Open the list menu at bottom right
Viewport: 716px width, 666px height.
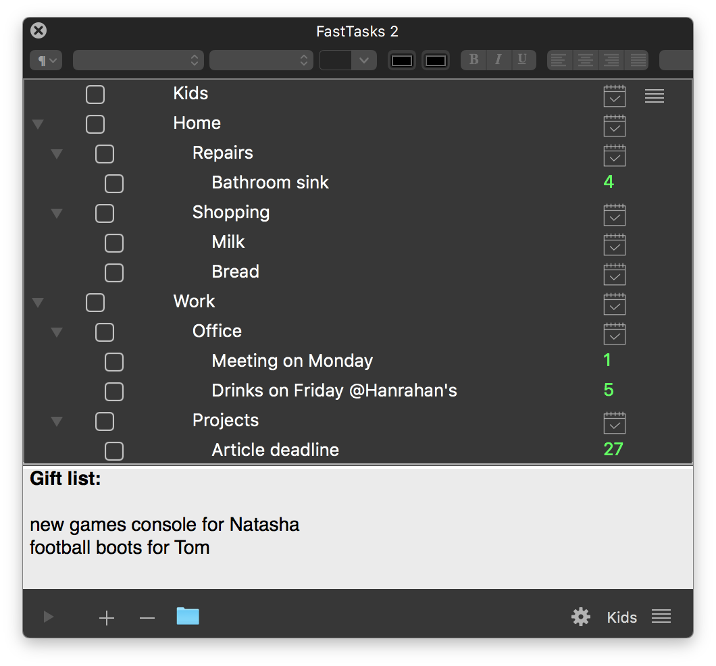pos(661,616)
